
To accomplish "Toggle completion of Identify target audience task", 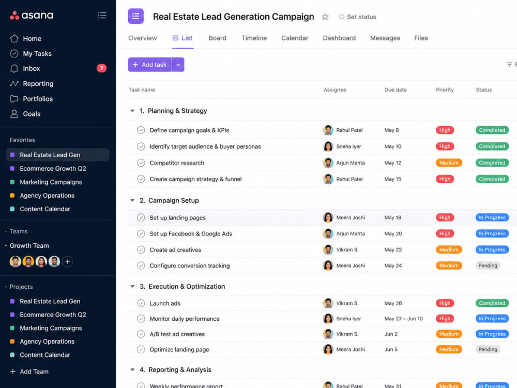I will pos(141,146).
